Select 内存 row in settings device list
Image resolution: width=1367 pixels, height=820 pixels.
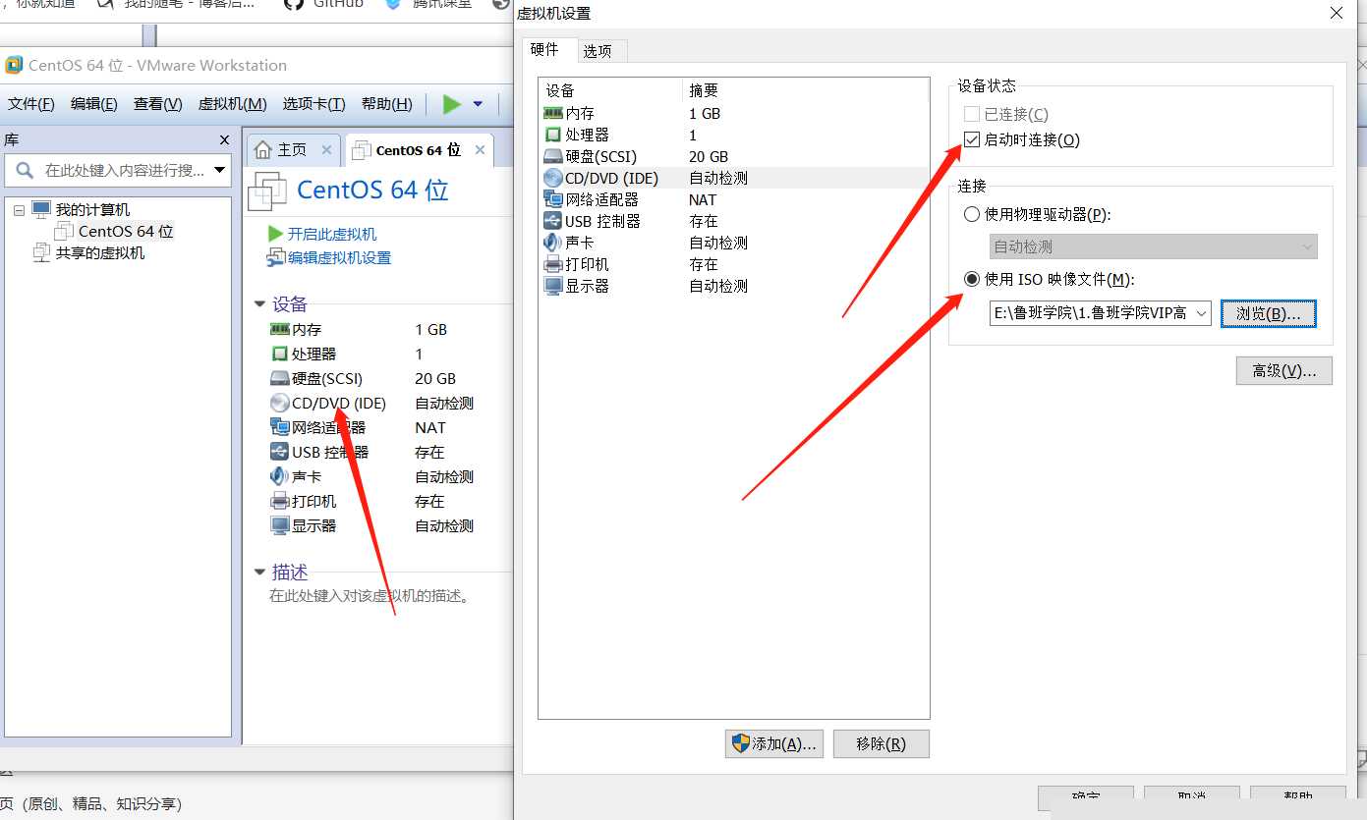(733, 113)
